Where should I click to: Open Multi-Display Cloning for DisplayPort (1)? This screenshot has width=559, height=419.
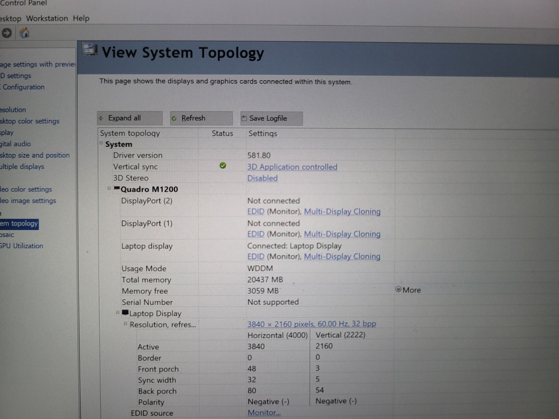(342, 234)
